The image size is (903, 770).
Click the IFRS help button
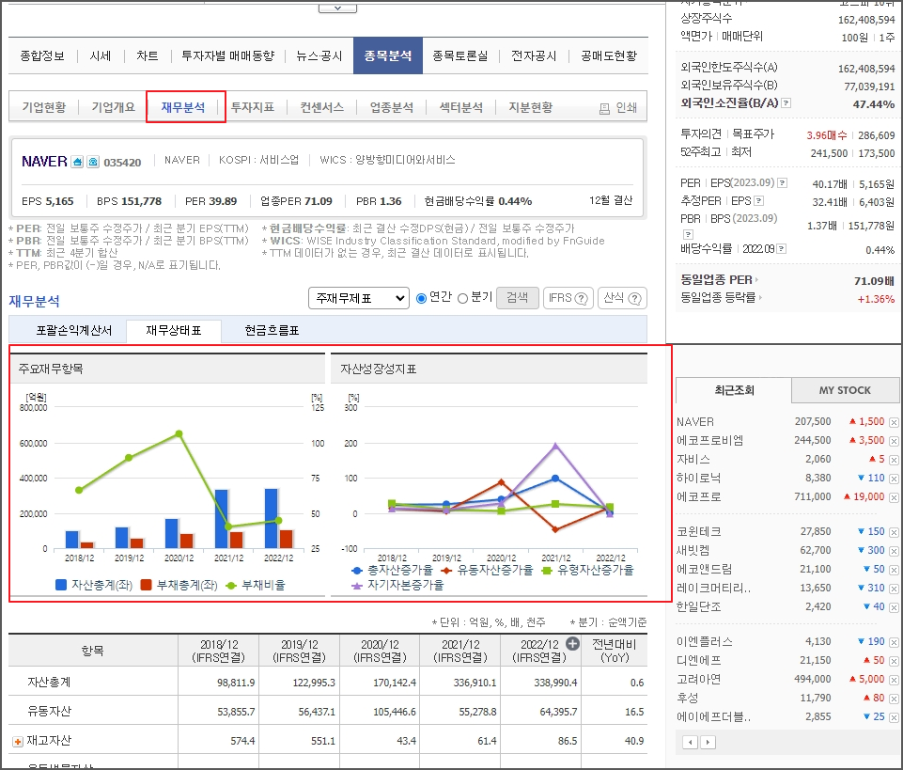click(568, 298)
